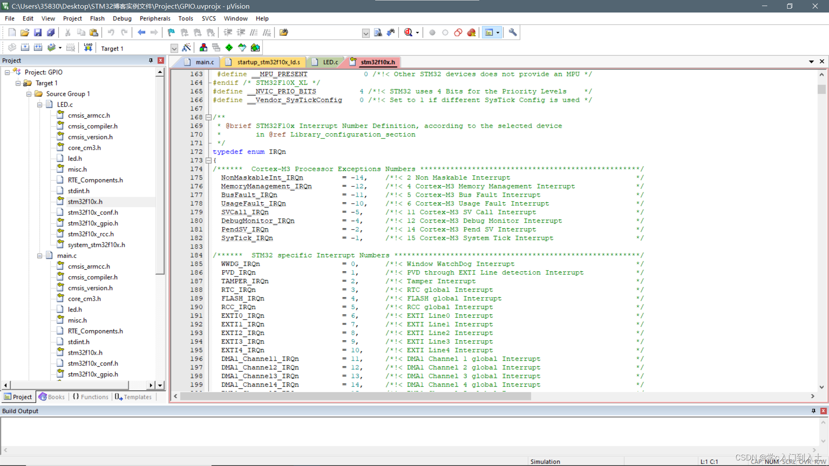This screenshot has width=829, height=466.
Task: Click the Save All toolbar icon
Action: 51,32
